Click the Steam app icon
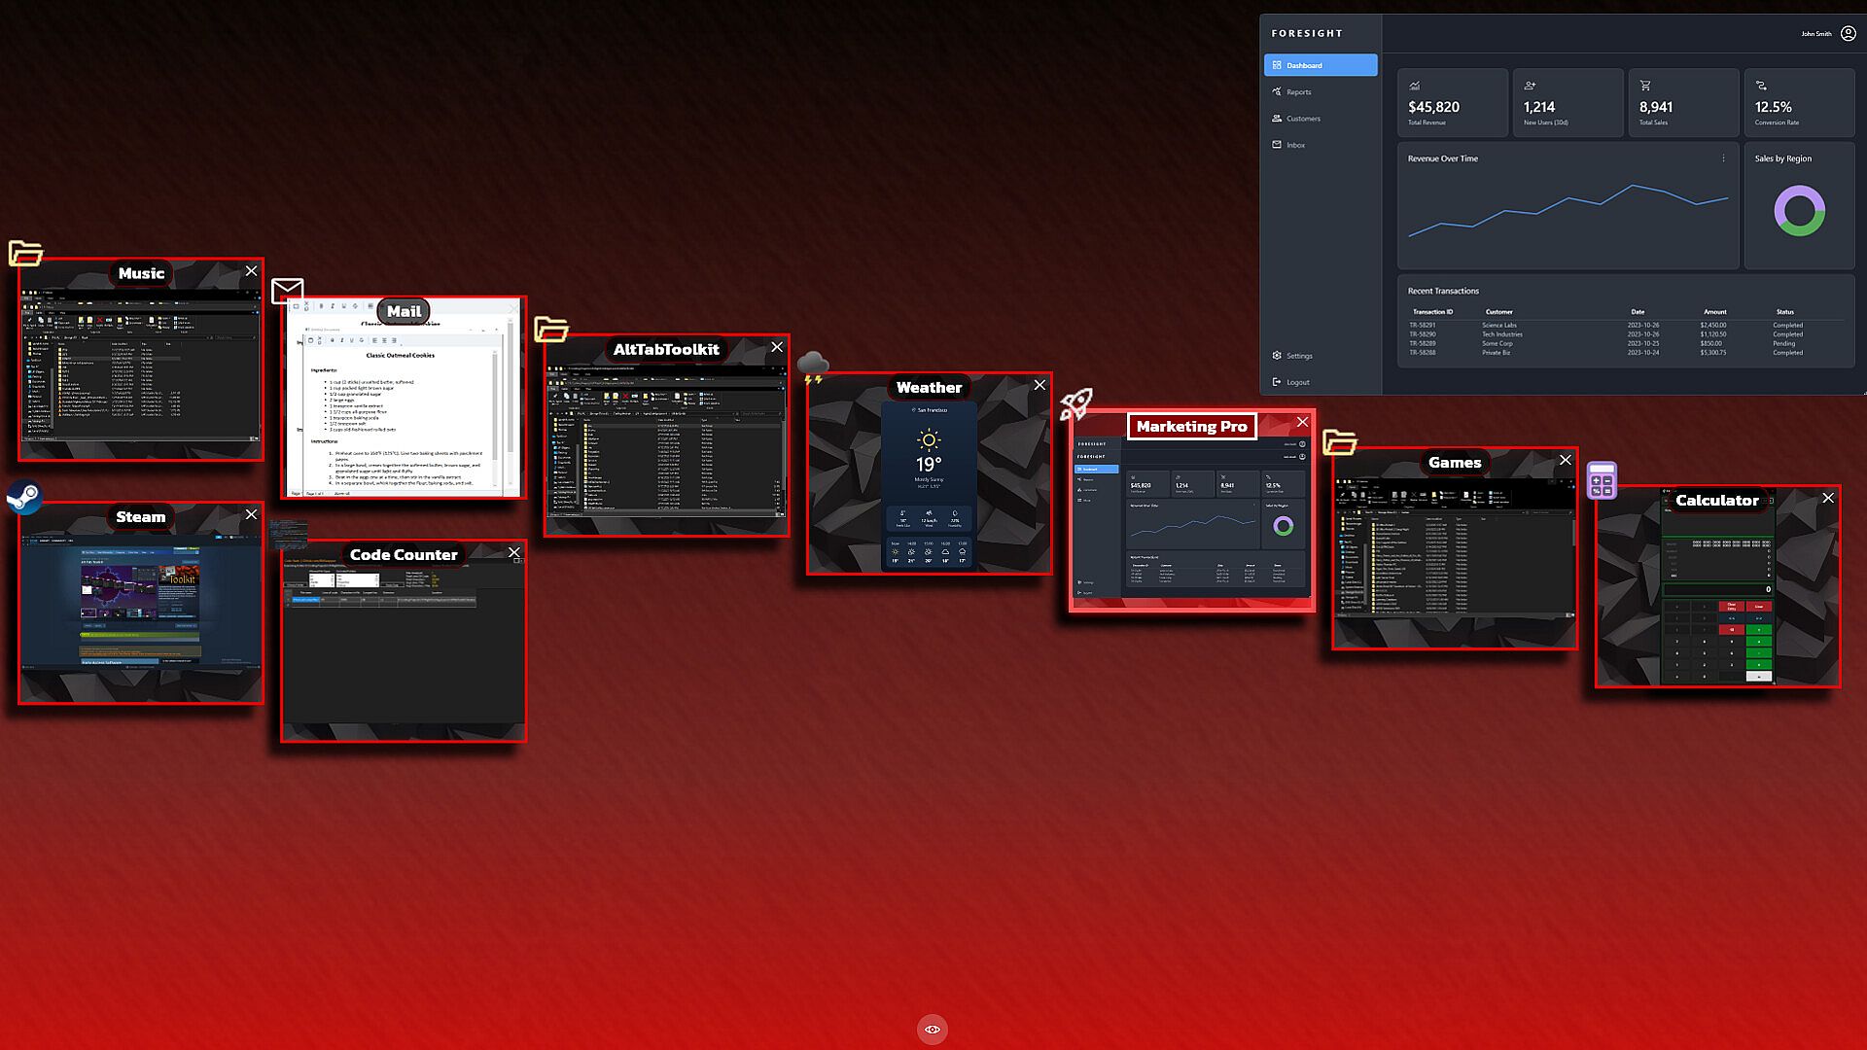Viewport: 1867px width, 1050px height. [24, 497]
